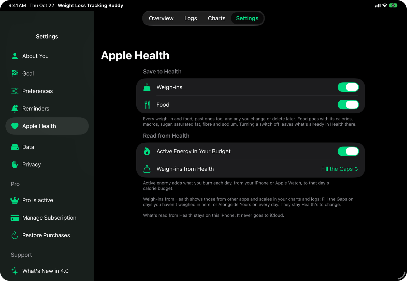This screenshot has width=407, height=281.
Task: Open the Fill the Gaps picker
Action: (x=340, y=169)
